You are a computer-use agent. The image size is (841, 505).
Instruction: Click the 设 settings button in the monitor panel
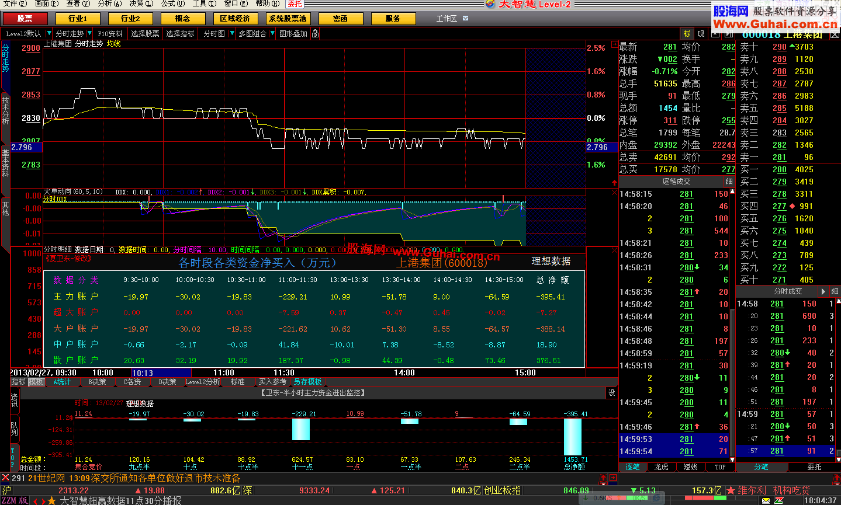point(612,393)
